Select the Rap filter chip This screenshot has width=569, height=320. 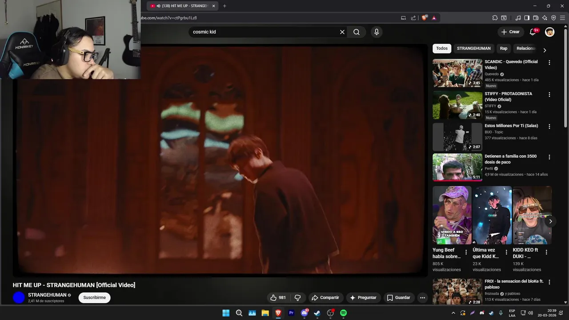pyautogui.click(x=504, y=48)
